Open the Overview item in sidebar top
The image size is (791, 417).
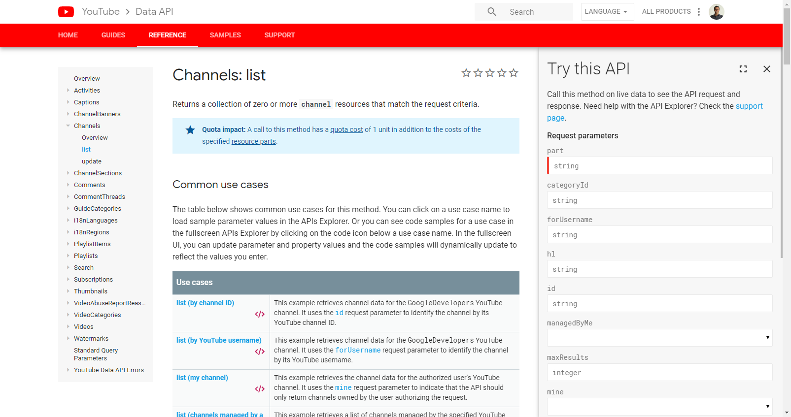87,79
